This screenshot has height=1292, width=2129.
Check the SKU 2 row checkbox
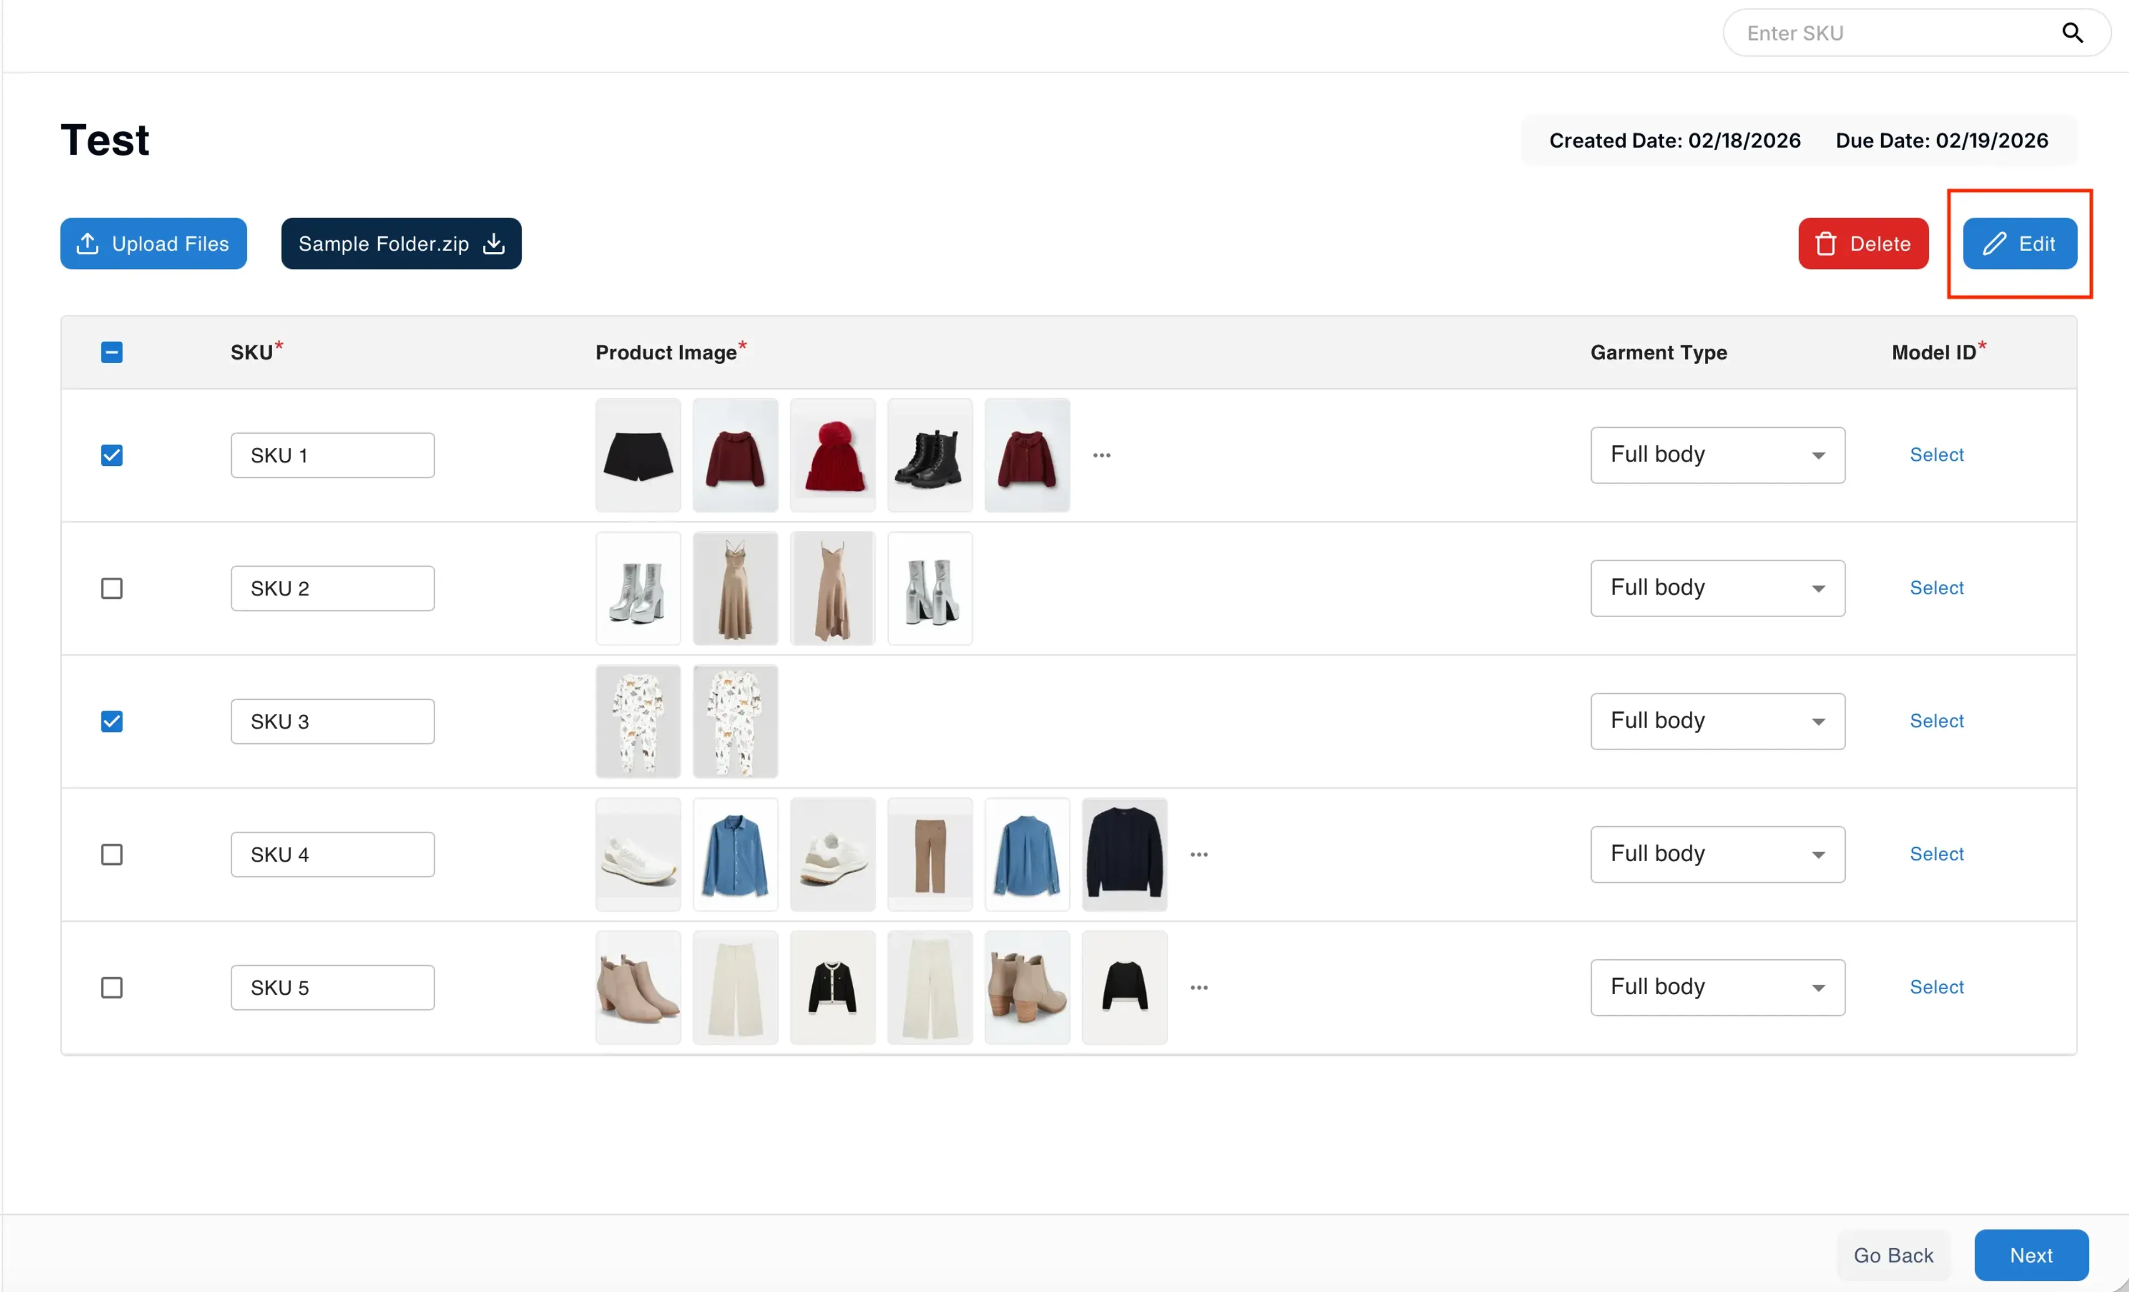(111, 588)
